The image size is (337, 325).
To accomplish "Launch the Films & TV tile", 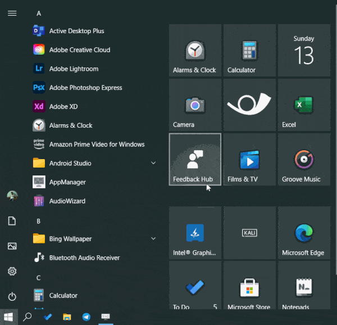I will pos(249,159).
